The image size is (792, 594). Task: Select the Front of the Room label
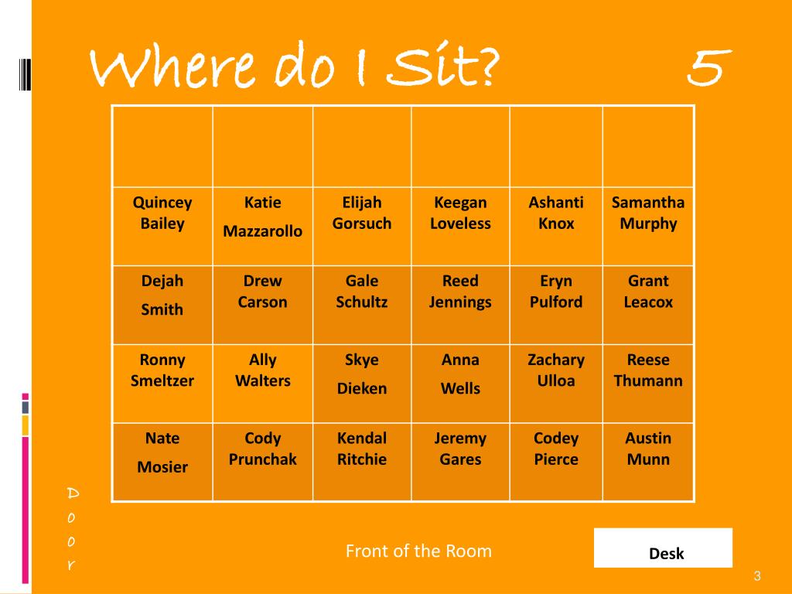point(418,551)
